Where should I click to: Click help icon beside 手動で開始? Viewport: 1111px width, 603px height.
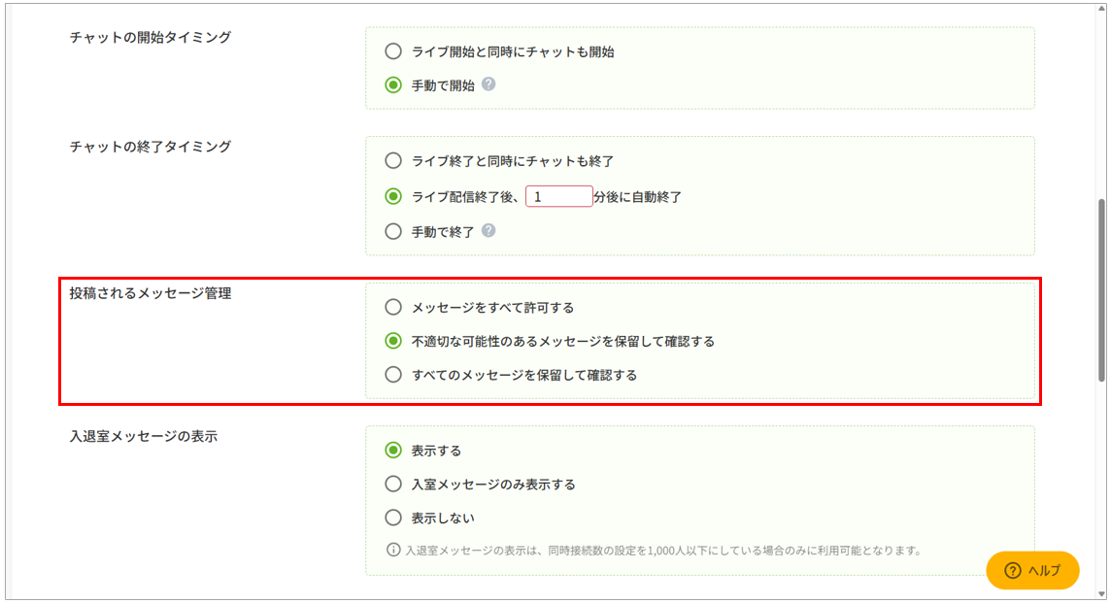click(x=488, y=84)
